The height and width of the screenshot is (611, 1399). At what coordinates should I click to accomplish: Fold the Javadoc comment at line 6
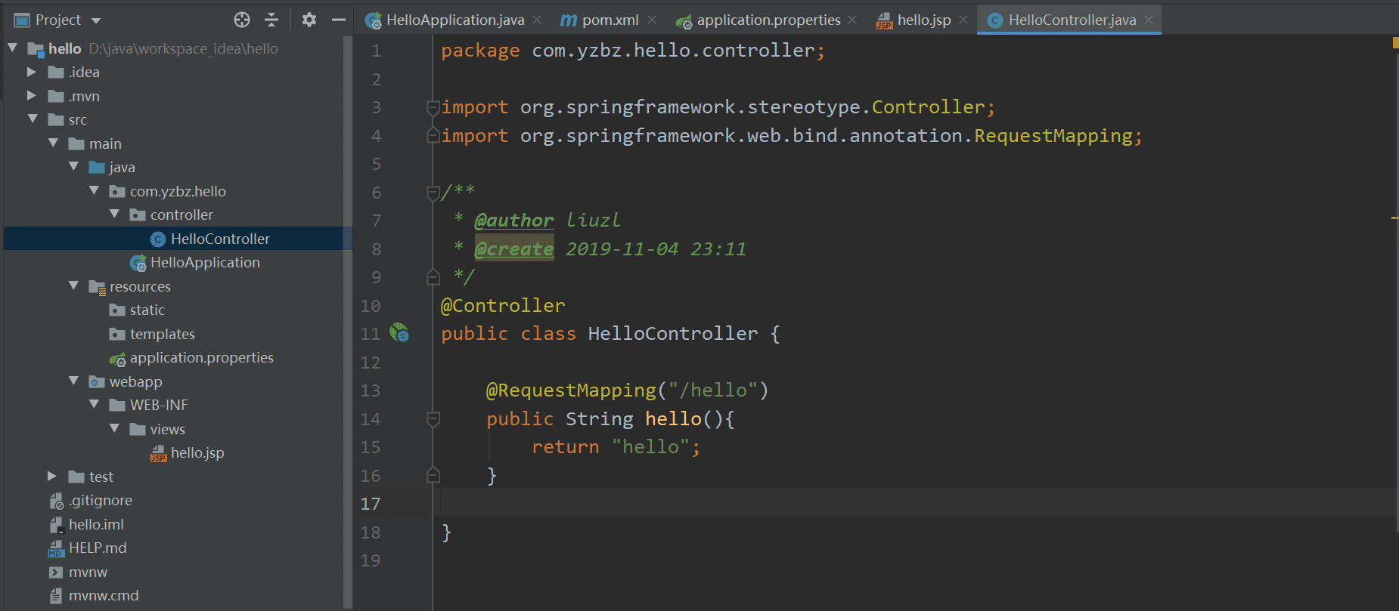(x=433, y=193)
